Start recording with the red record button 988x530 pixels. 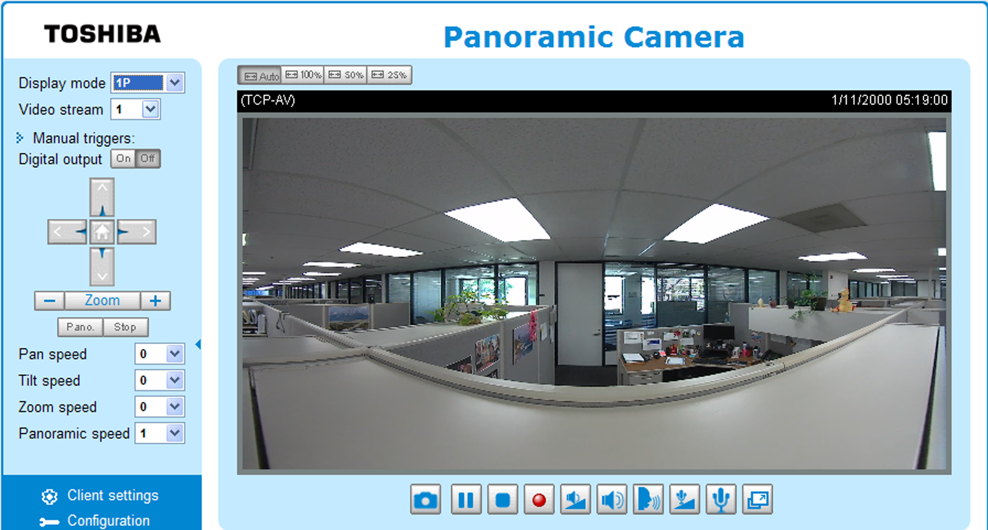tap(539, 499)
